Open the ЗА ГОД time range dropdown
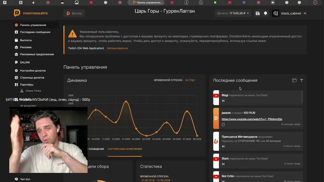This screenshot has height=182, width=324. (191, 80)
